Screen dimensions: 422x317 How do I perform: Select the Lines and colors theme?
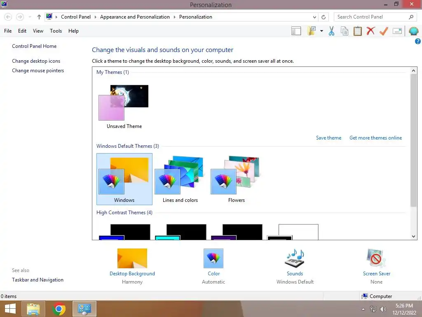180,179
